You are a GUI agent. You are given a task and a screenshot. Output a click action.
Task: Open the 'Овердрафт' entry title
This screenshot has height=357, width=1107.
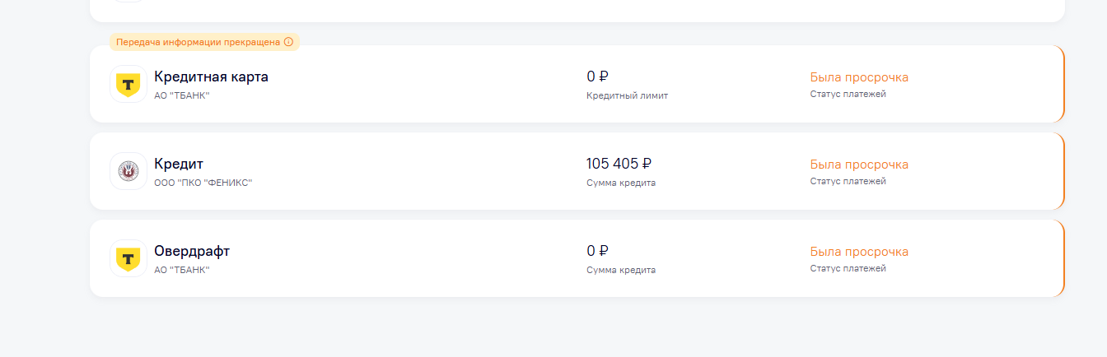[x=192, y=252]
